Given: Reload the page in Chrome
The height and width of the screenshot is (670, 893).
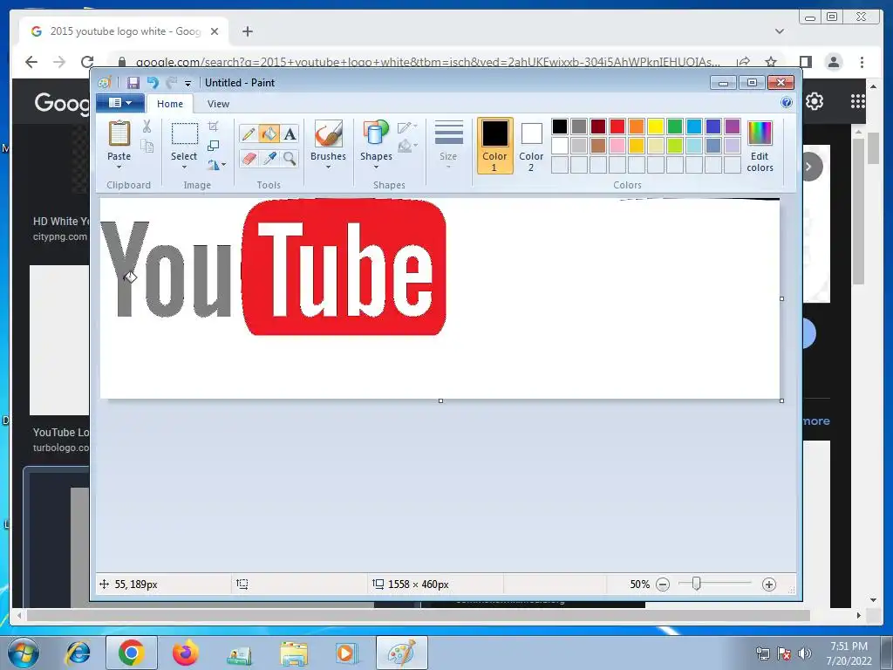Looking at the screenshot, I should pyautogui.click(x=87, y=62).
